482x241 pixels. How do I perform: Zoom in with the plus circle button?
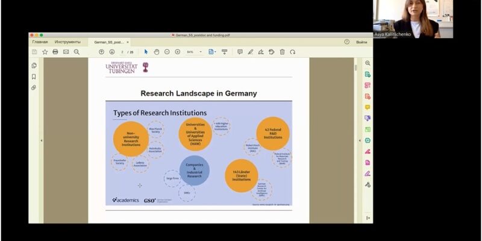177,52
